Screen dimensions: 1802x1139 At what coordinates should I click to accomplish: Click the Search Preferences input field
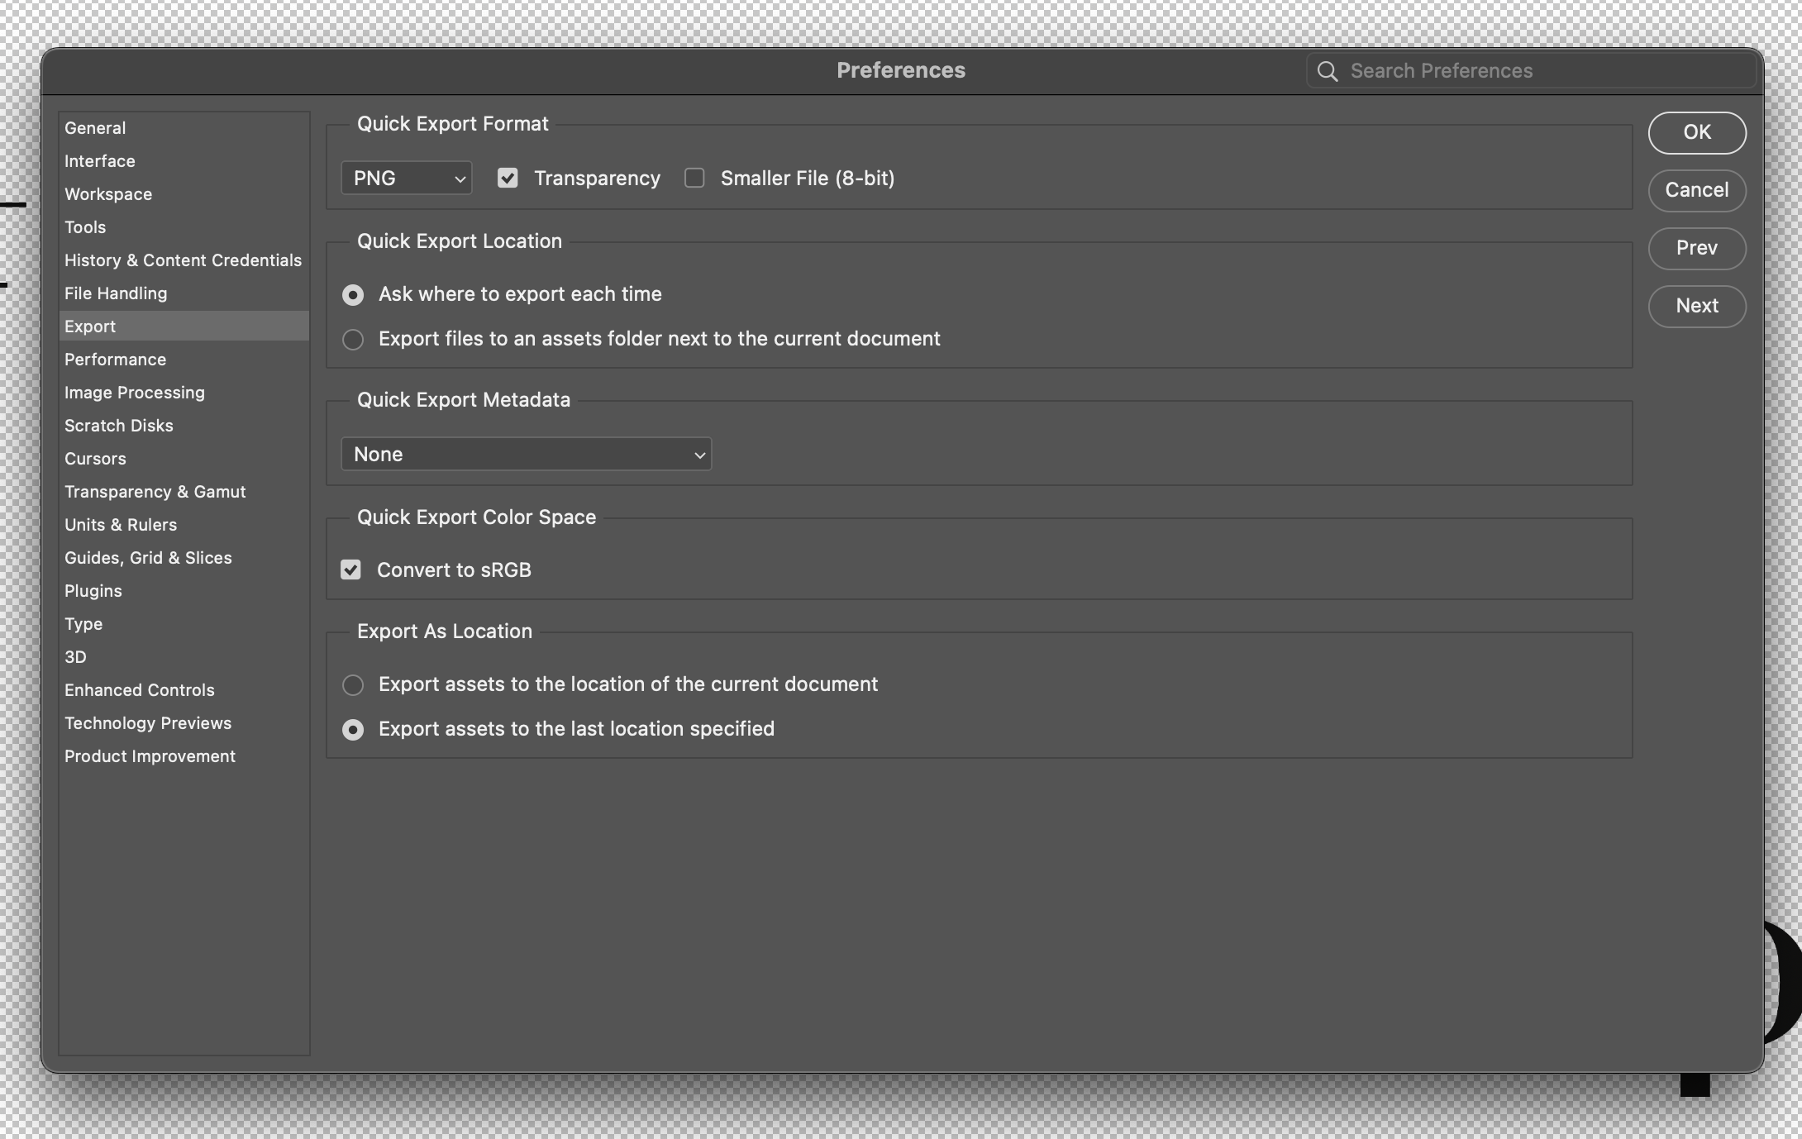tap(1545, 69)
